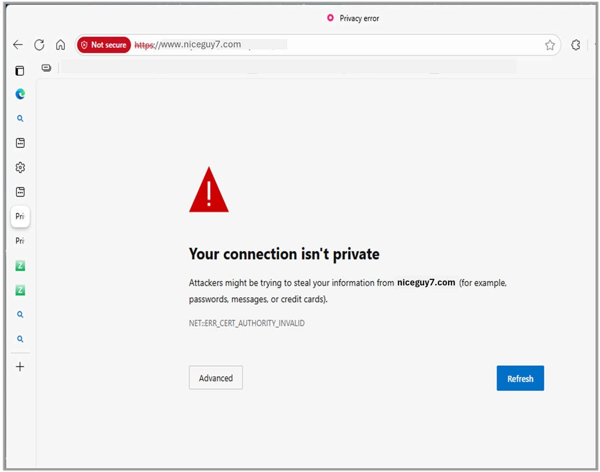Click the NET::ERR_CERT_AUTHORITY_INVALID error code
This screenshot has width=600, height=472.
(247, 323)
